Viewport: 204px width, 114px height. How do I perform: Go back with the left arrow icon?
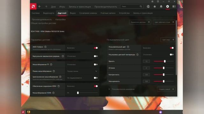[x=40, y=6]
